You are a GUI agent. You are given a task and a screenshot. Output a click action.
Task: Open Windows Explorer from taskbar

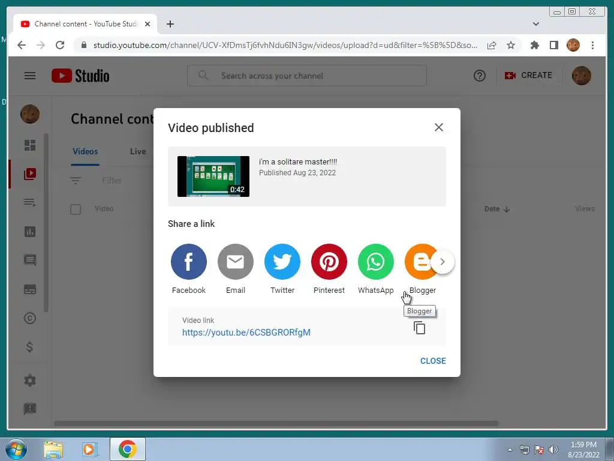(x=53, y=449)
